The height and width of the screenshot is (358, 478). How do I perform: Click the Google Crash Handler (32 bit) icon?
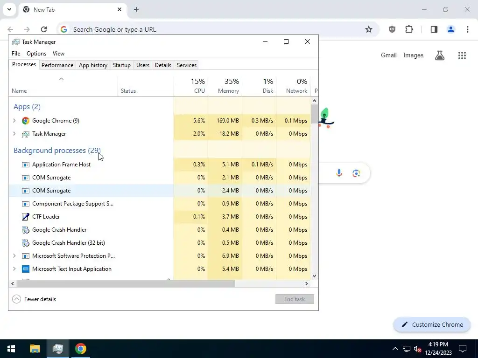tap(26, 242)
